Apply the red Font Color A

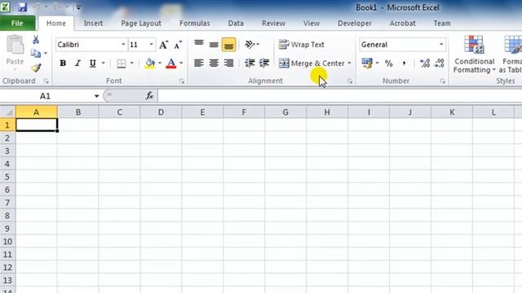point(170,63)
